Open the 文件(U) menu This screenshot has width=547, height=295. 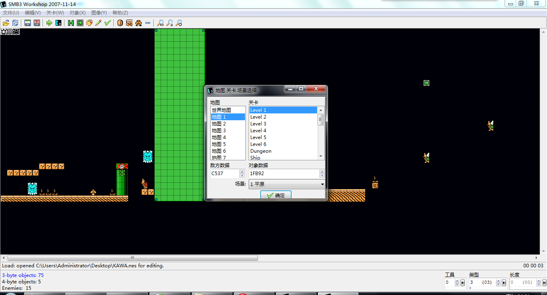pyautogui.click(x=11, y=13)
